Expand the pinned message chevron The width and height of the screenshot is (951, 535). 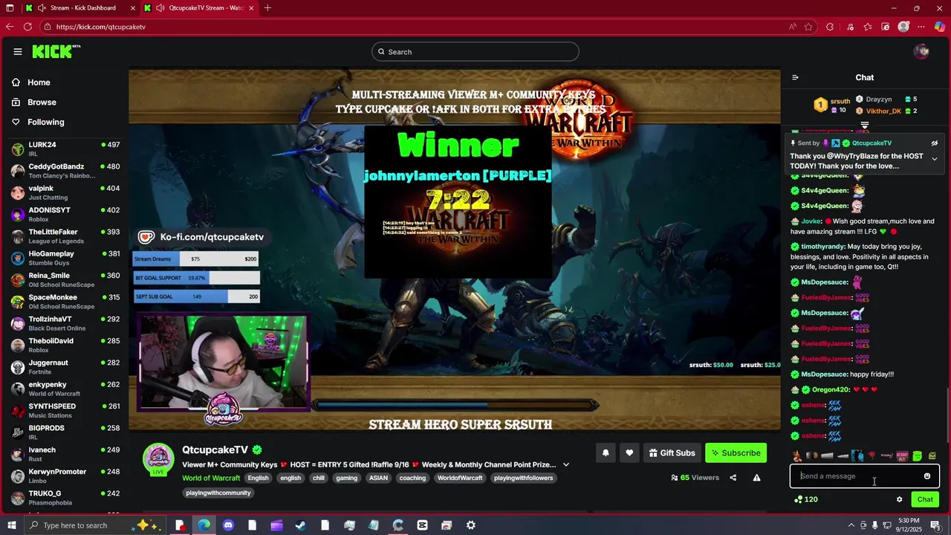coord(935,159)
